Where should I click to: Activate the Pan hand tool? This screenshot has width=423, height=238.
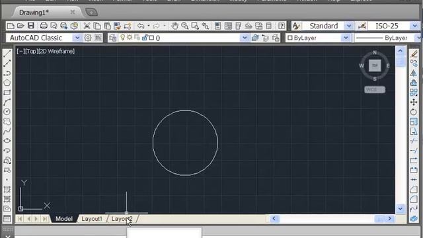click(x=174, y=26)
